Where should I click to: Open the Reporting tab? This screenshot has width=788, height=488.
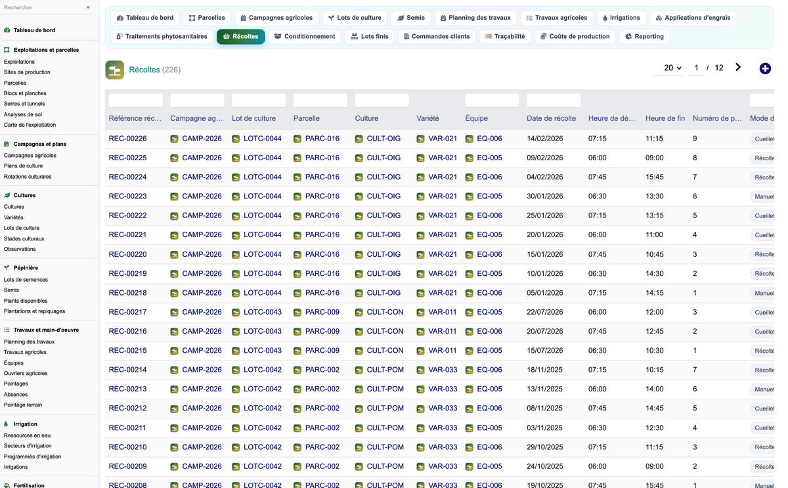[644, 36]
